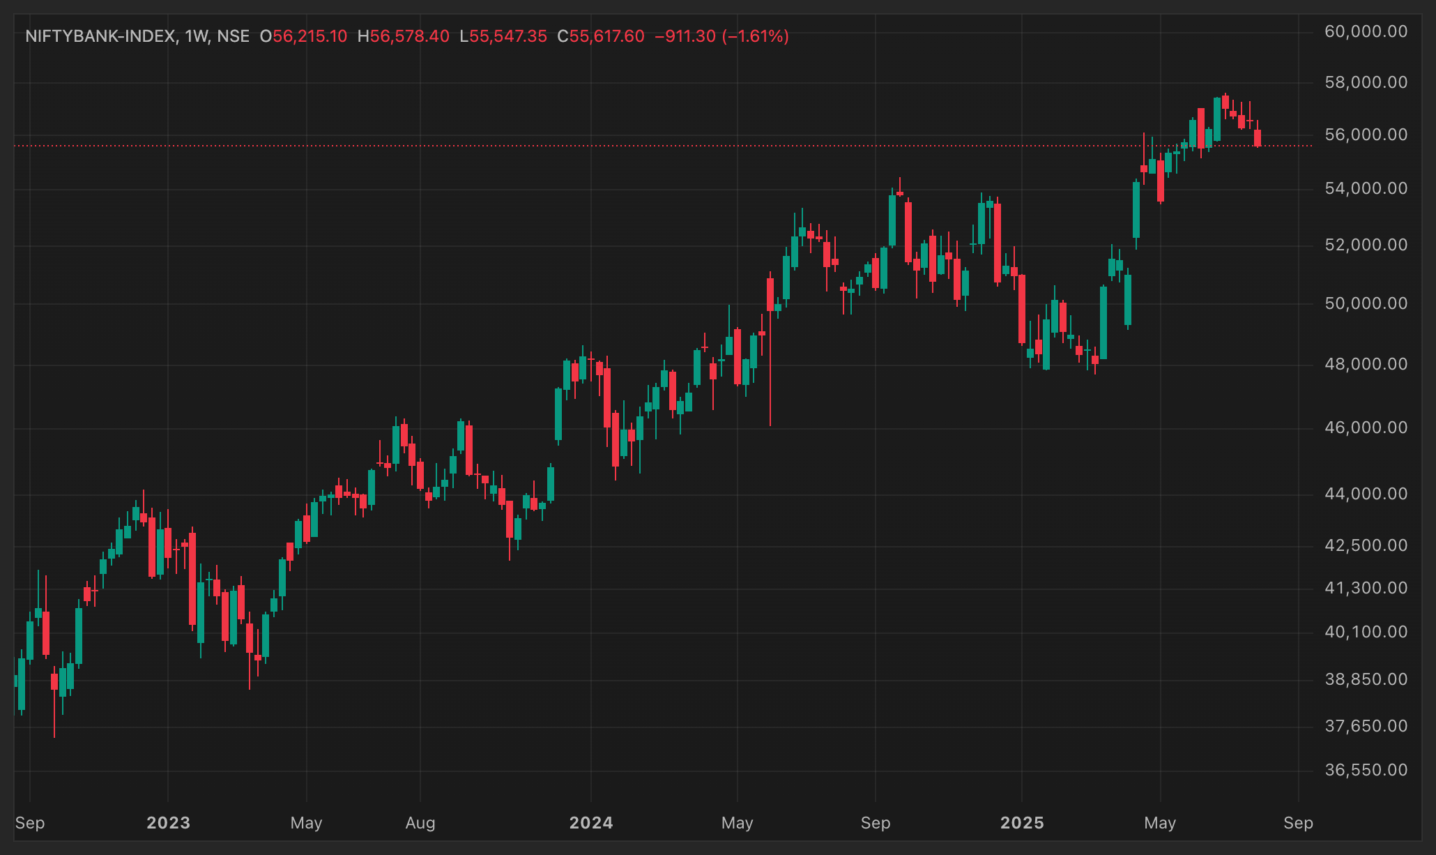Click the rightmost Sep label on time axis
The height and width of the screenshot is (855, 1436).
click(x=1298, y=823)
